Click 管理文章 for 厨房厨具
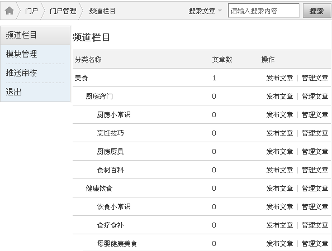 tap(315, 152)
